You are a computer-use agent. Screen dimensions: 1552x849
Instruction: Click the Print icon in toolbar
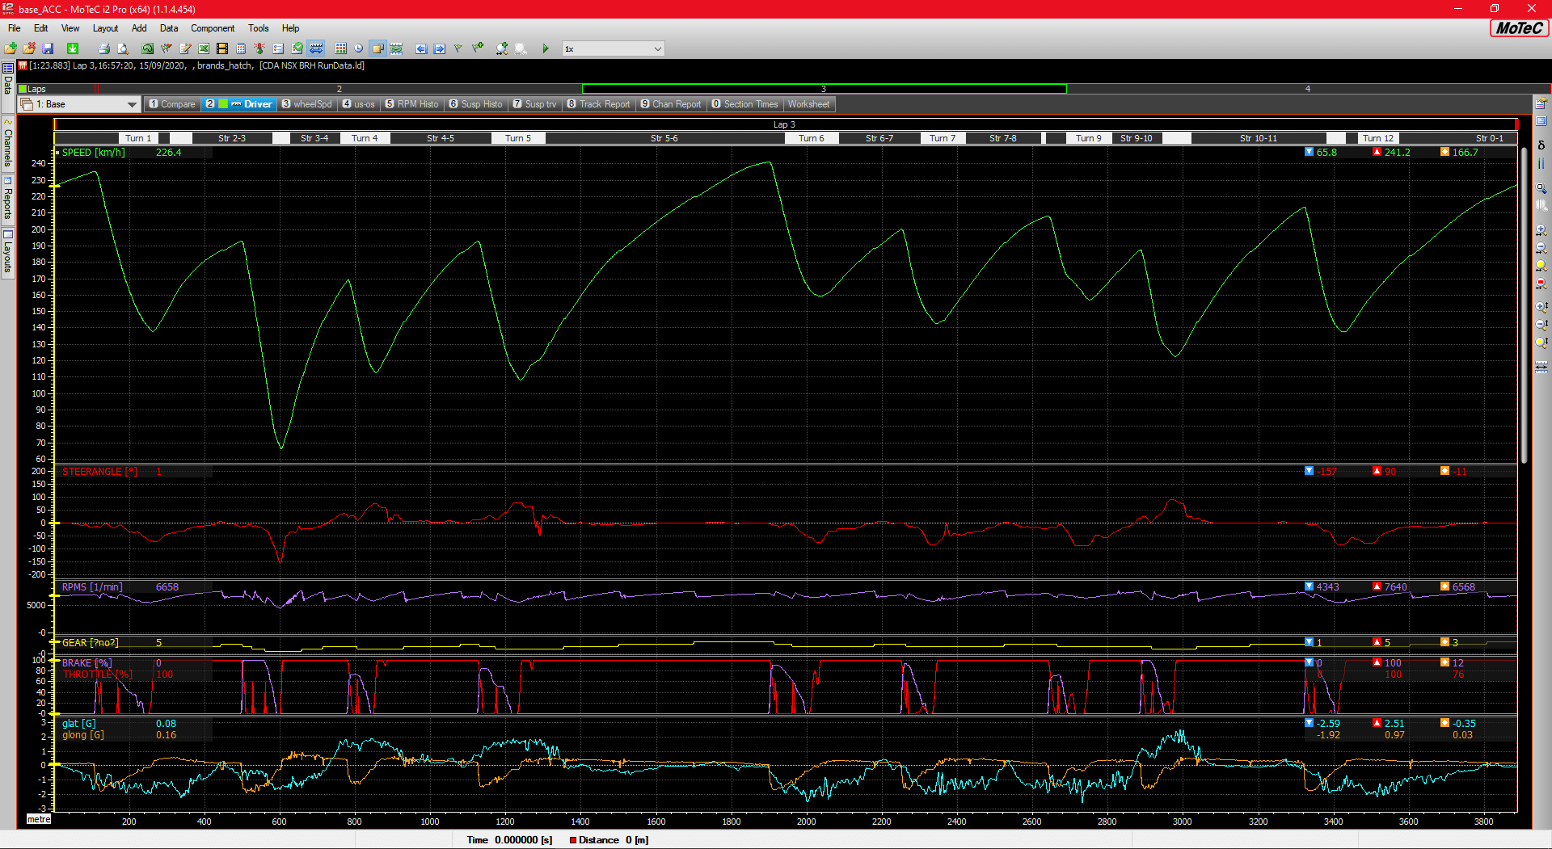coord(103,48)
